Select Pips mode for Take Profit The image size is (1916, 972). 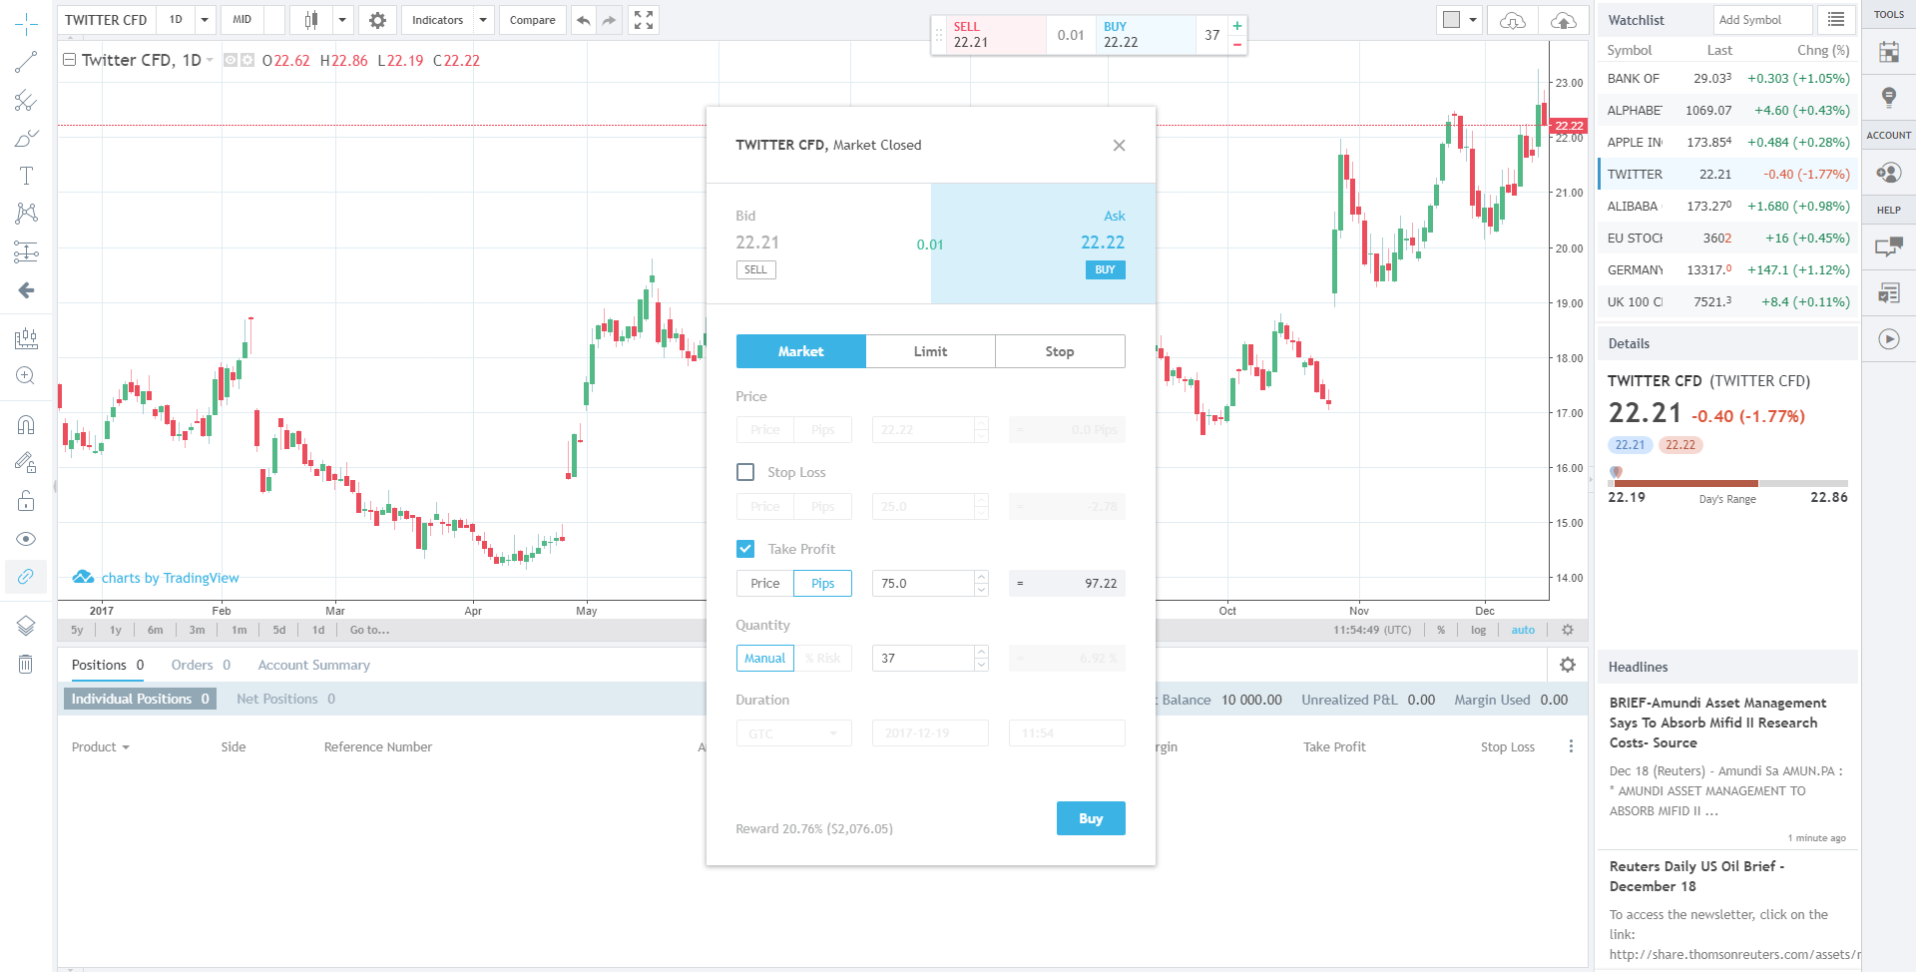pyautogui.click(x=822, y=584)
